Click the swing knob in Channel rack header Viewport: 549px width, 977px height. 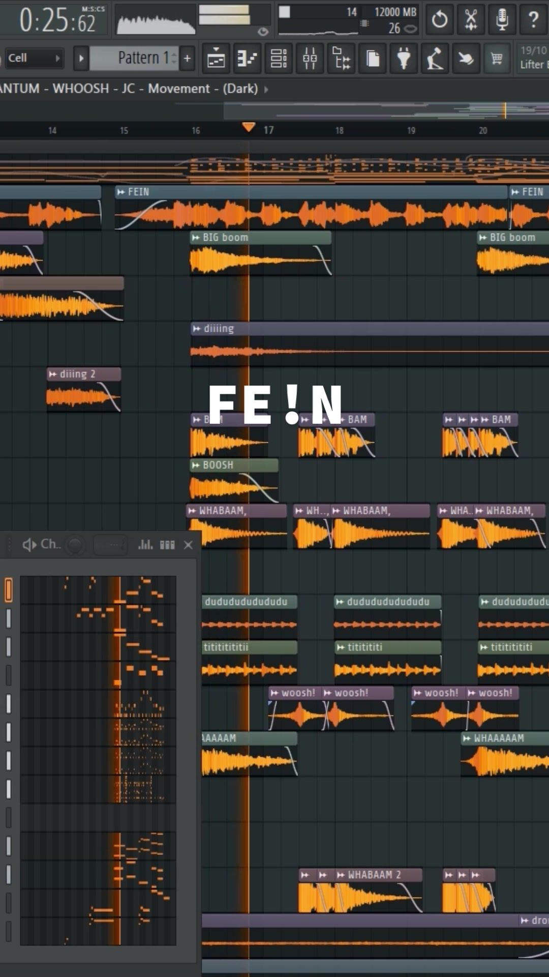(x=75, y=545)
